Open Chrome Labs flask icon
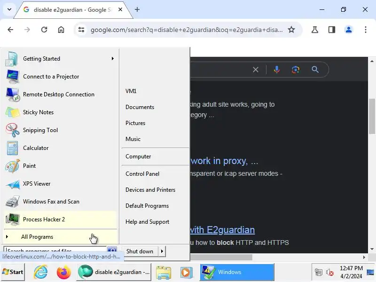 [x=315, y=30]
